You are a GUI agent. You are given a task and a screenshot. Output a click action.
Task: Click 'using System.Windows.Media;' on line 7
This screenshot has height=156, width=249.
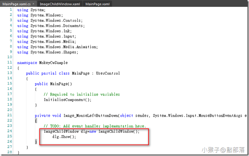(x=46, y=42)
